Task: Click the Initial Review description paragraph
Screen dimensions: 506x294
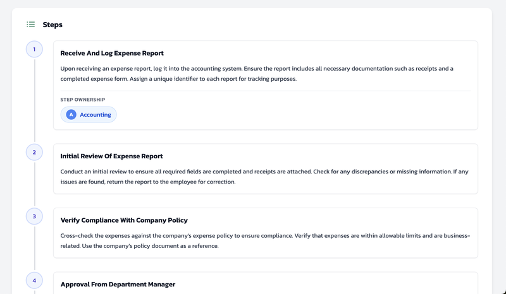Action: [x=265, y=177]
